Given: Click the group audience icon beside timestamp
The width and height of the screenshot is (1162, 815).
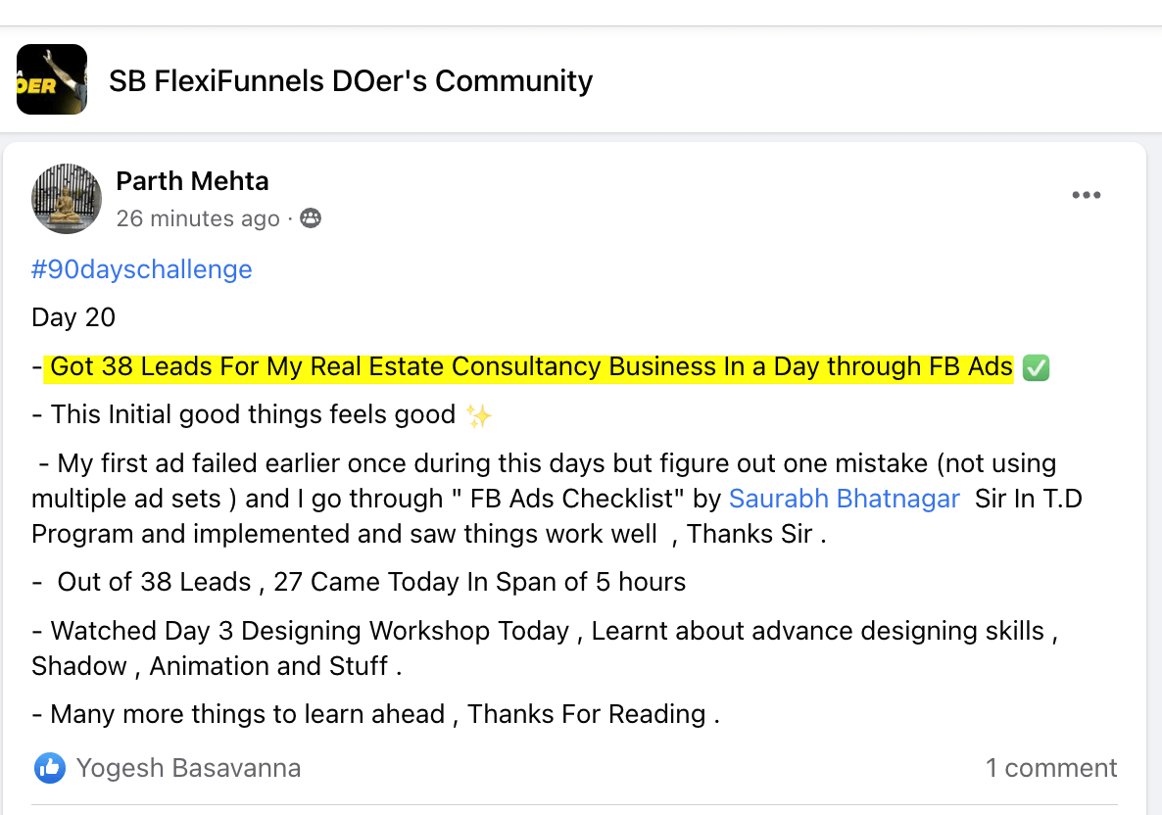Looking at the screenshot, I should pyautogui.click(x=311, y=218).
